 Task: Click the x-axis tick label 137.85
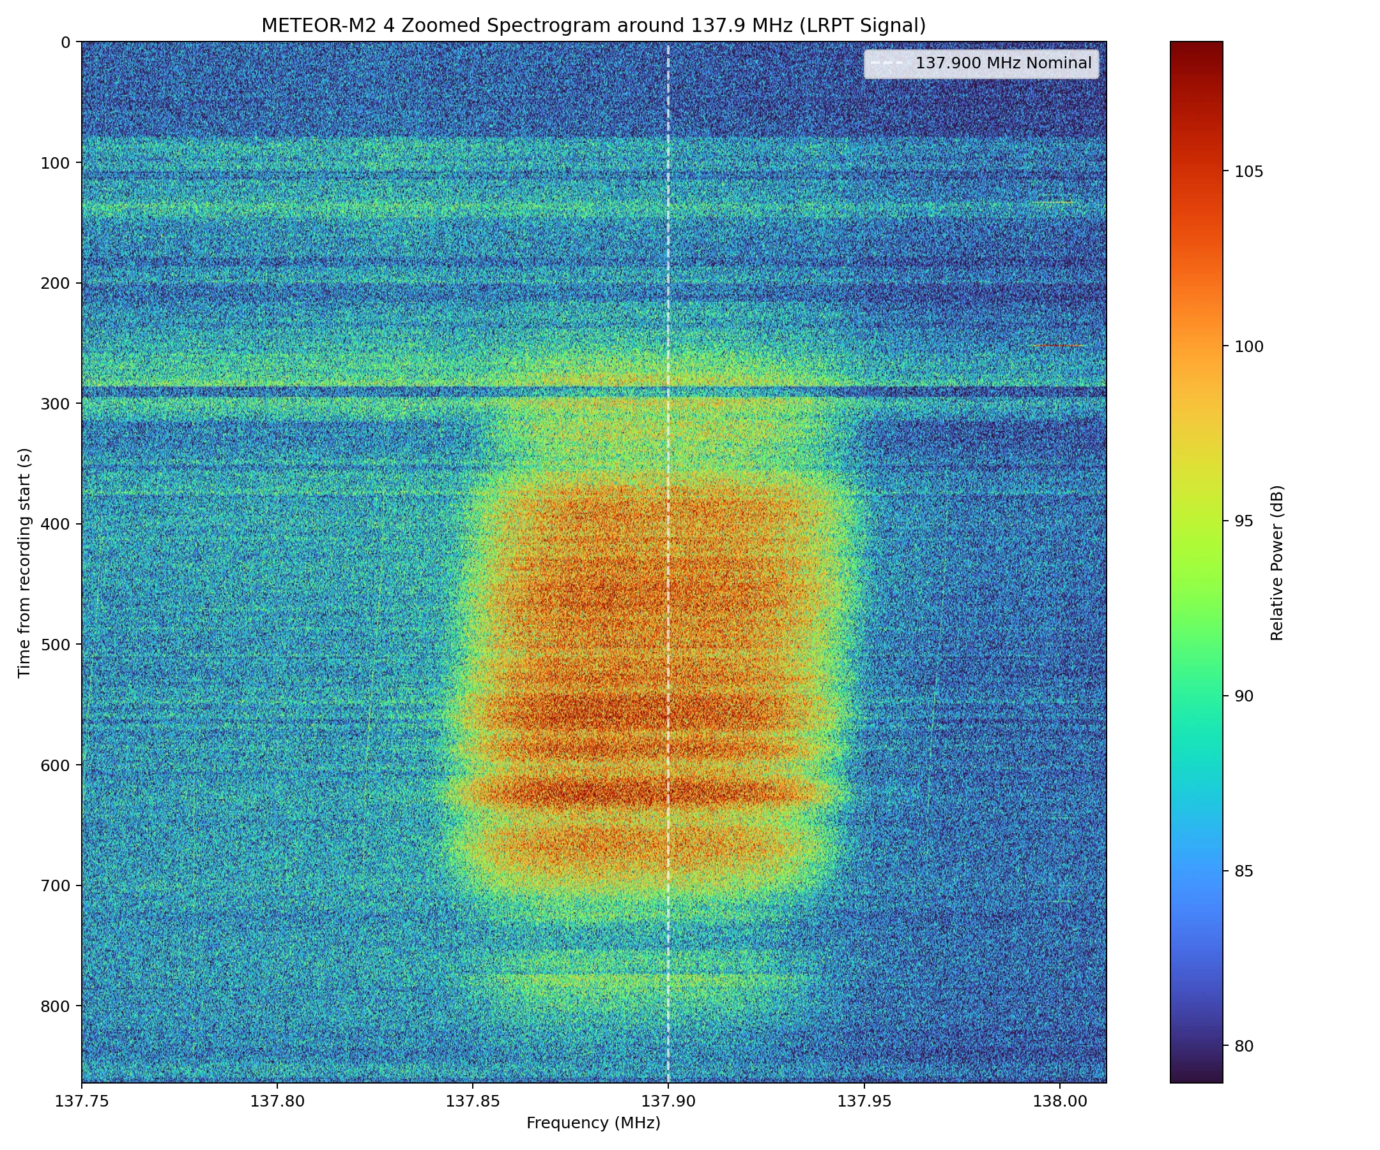473,1101
